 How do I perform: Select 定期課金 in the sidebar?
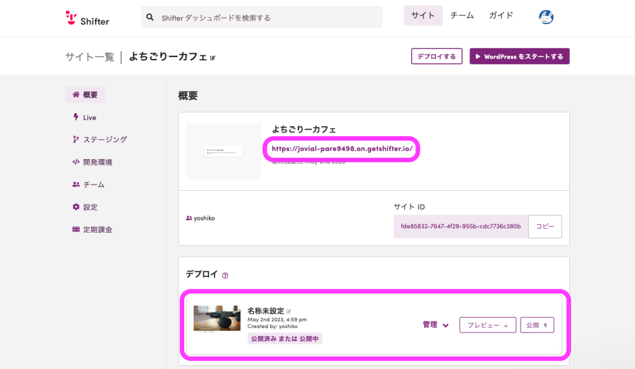(x=92, y=230)
